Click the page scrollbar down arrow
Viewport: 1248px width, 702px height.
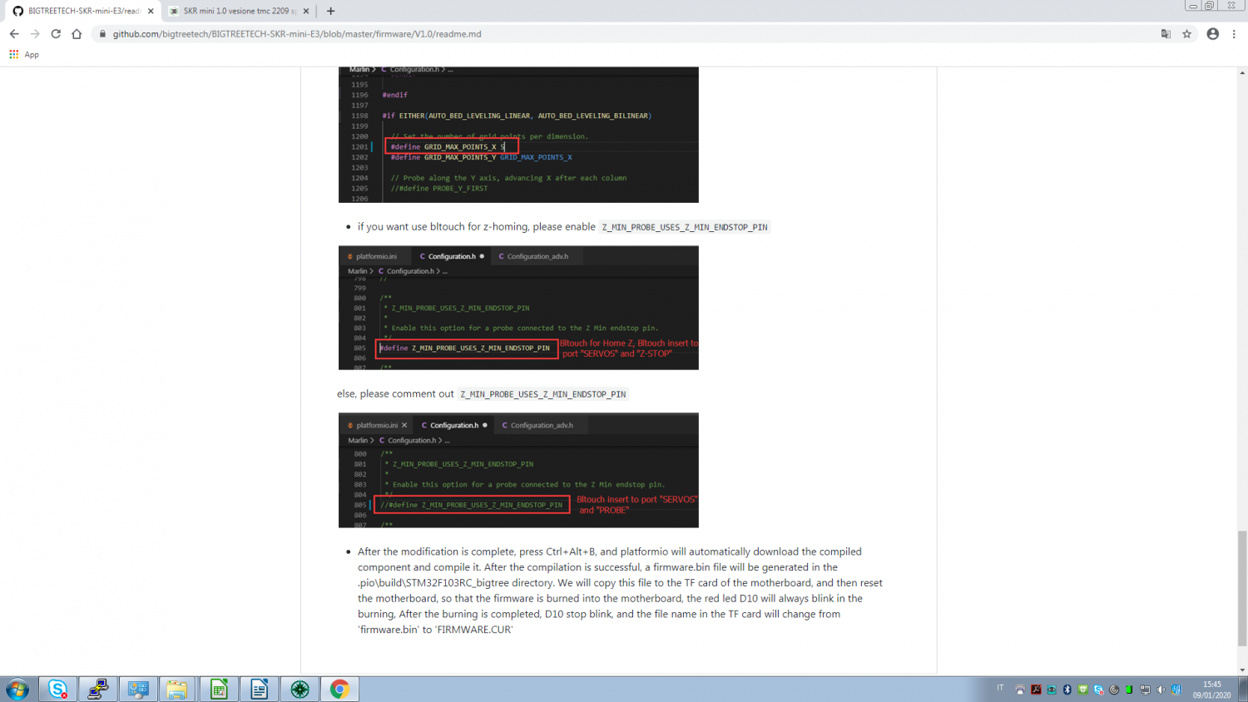[x=1242, y=670]
